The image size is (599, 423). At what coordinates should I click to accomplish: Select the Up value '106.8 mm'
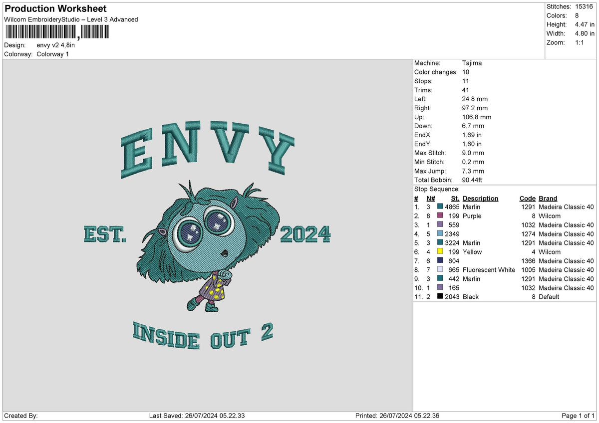[x=477, y=117]
